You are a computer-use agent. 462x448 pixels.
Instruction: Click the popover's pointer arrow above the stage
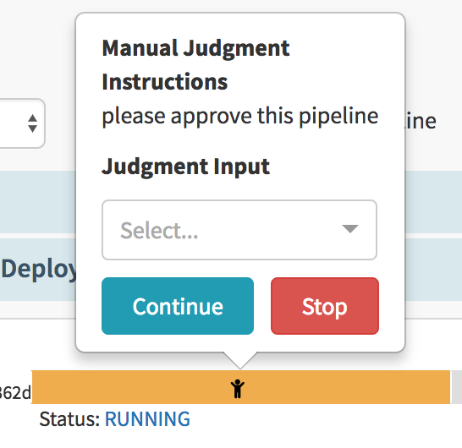click(240, 360)
